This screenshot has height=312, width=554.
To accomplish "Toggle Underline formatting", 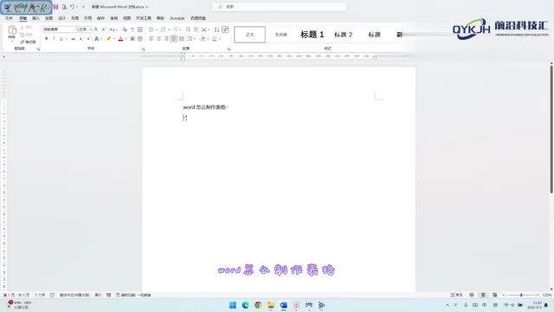I will pyautogui.click(x=61, y=38).
